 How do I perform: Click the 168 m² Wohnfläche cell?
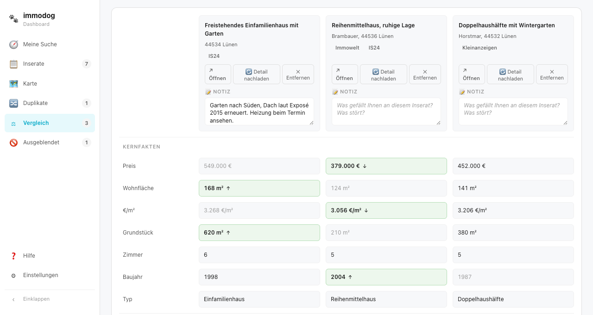(x=259, y=188)
